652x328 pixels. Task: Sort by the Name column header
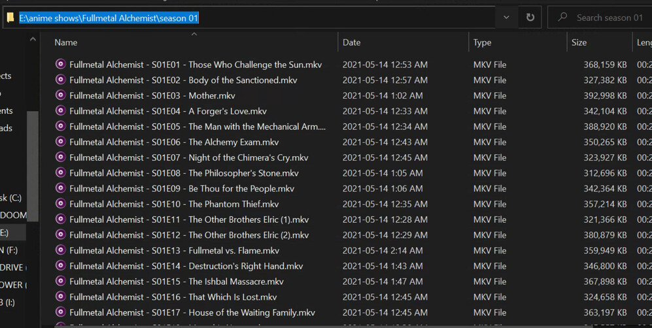pos(65,42)
